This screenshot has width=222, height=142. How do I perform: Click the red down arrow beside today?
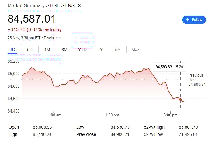click(47, 30)
